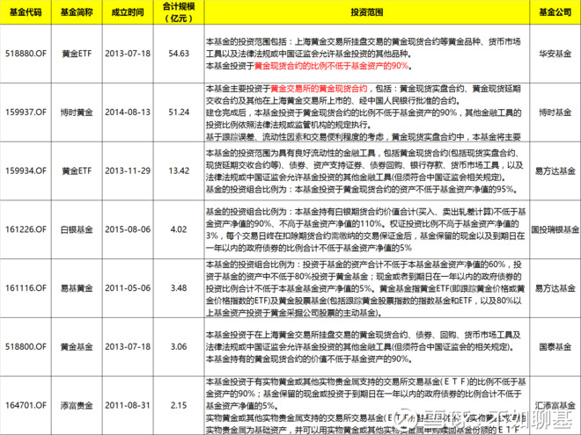Select fund code cell 161116.OF
This screenshot has height=435, width=581.
tap(26, 288)
